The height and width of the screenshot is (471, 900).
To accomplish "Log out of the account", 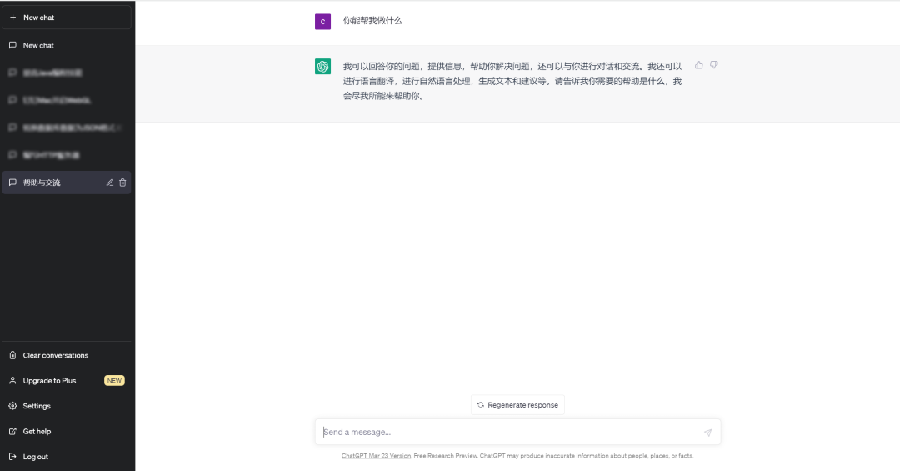I will tap(35, 457).
